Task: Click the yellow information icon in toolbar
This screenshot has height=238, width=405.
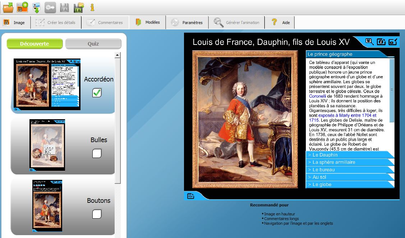Action: [92, 7]
